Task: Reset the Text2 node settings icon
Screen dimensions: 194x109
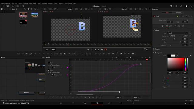Action: coord(192,16)
